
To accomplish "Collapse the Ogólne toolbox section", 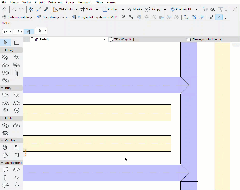I will [2, 140].
